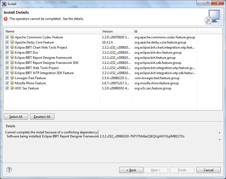Click the org.eclipse.birt.feature.group id
226x179 pixels.
tap(155, 58)
